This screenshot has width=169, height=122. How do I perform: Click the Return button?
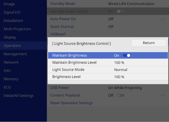tap(149, 43)
